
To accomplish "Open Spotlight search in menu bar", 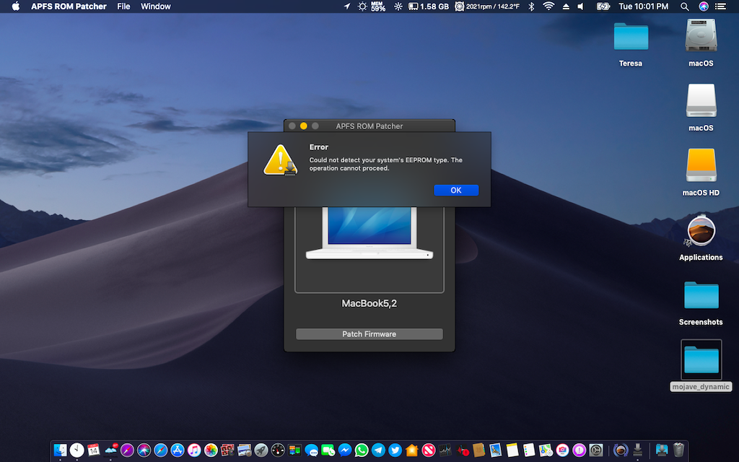I will (x=684, y=6).
